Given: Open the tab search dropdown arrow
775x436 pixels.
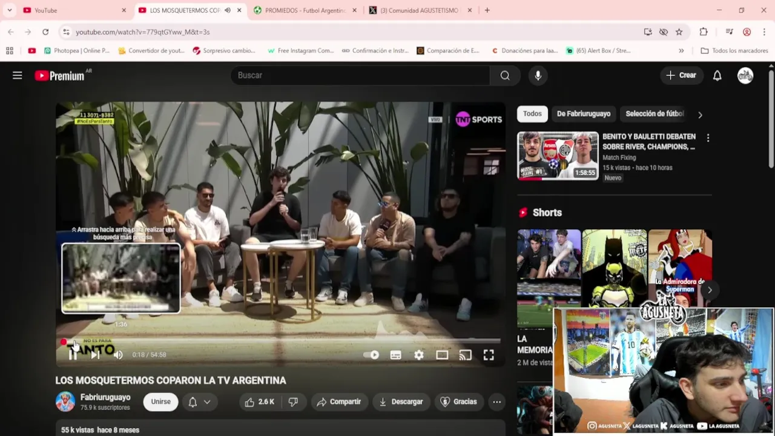Looking at the screenshot, I should point(9,10).
